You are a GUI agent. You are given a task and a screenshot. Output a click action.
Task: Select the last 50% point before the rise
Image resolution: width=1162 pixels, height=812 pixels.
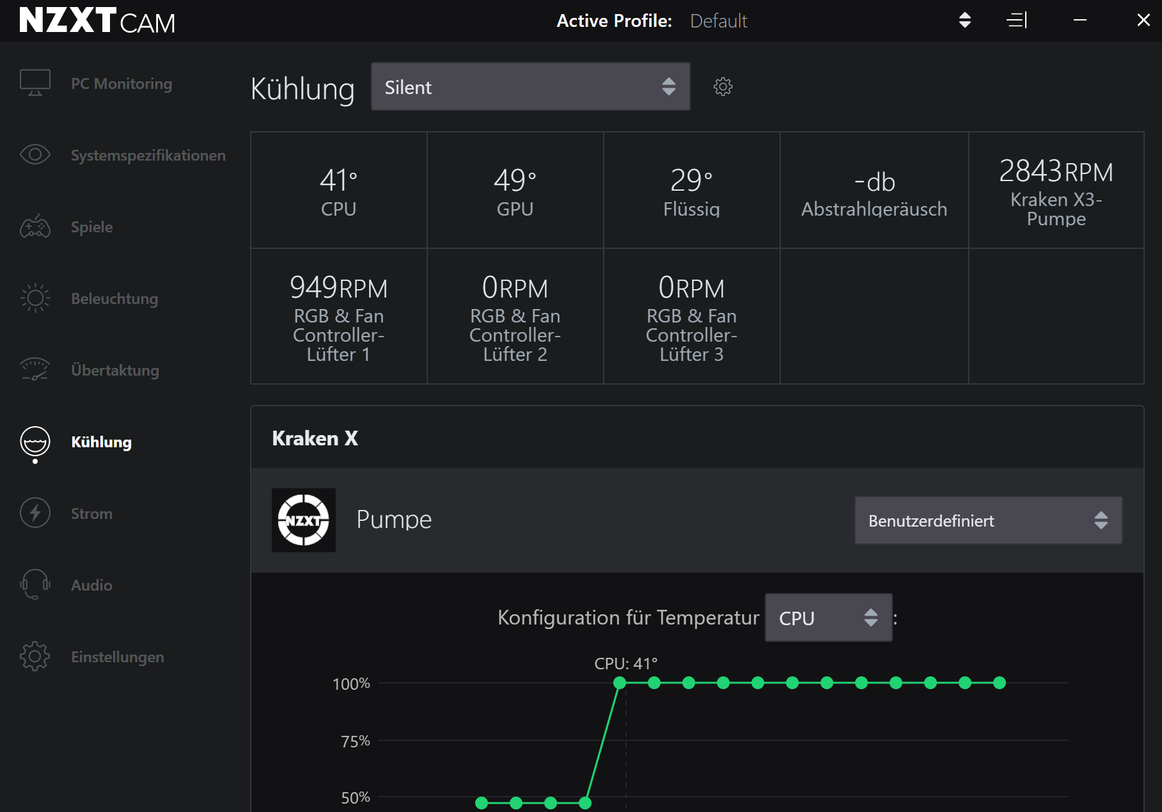[585, 802]
